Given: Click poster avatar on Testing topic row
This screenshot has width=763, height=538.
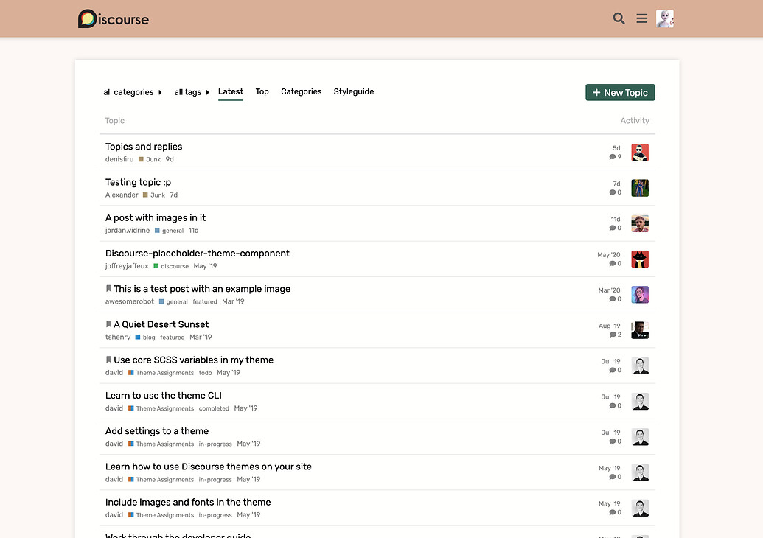Looking at the screenshot, I should (639, 188).
